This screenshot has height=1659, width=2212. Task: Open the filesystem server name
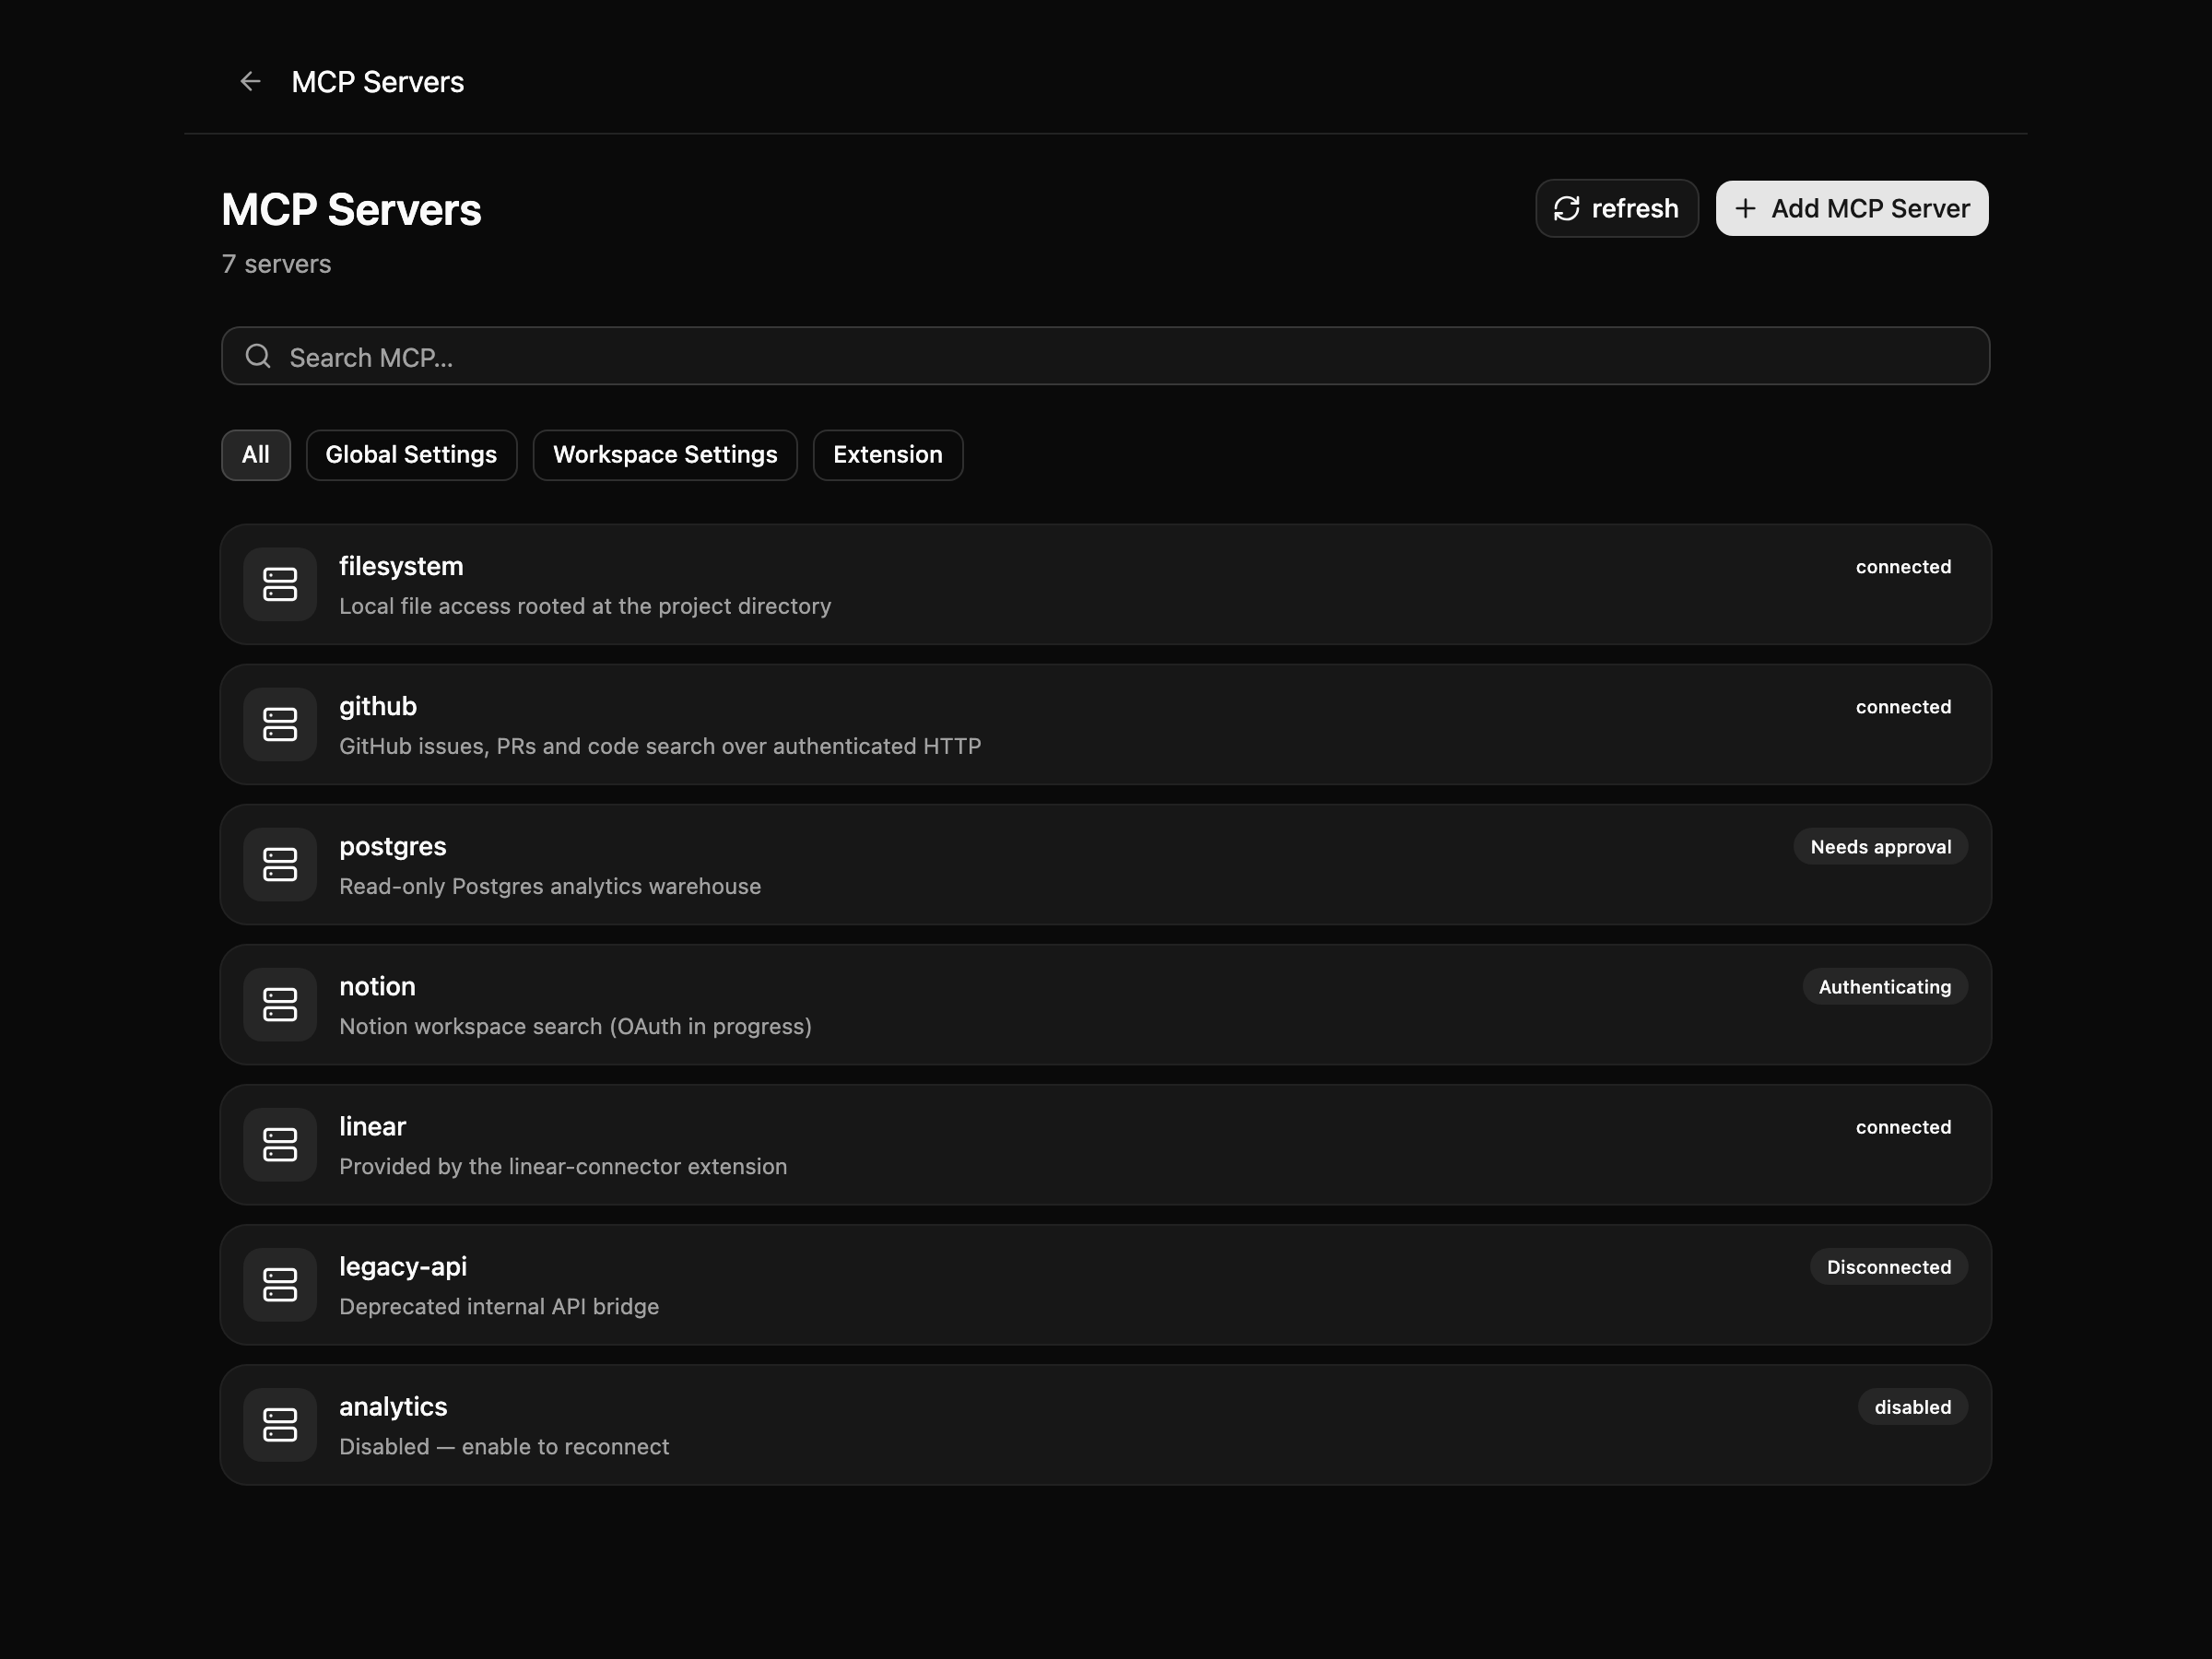[401, 566]
